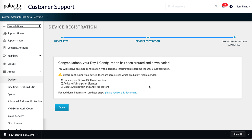Image resolution: width=252 pixels, height=139 pixels.
Task: Select Line Cards/Optics/FRUs in sidebar
Action: click(21, 87)
